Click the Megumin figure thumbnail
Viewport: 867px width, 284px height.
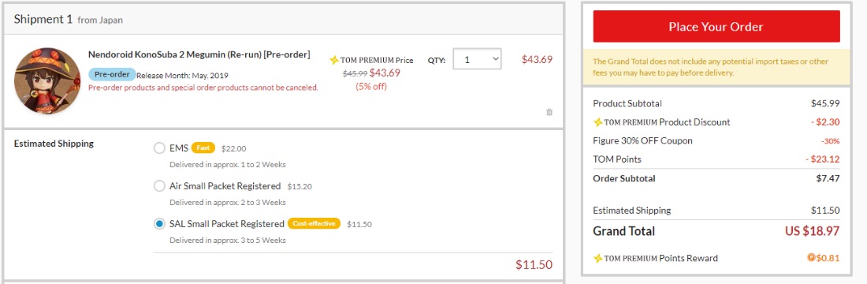tap(47, 80)
